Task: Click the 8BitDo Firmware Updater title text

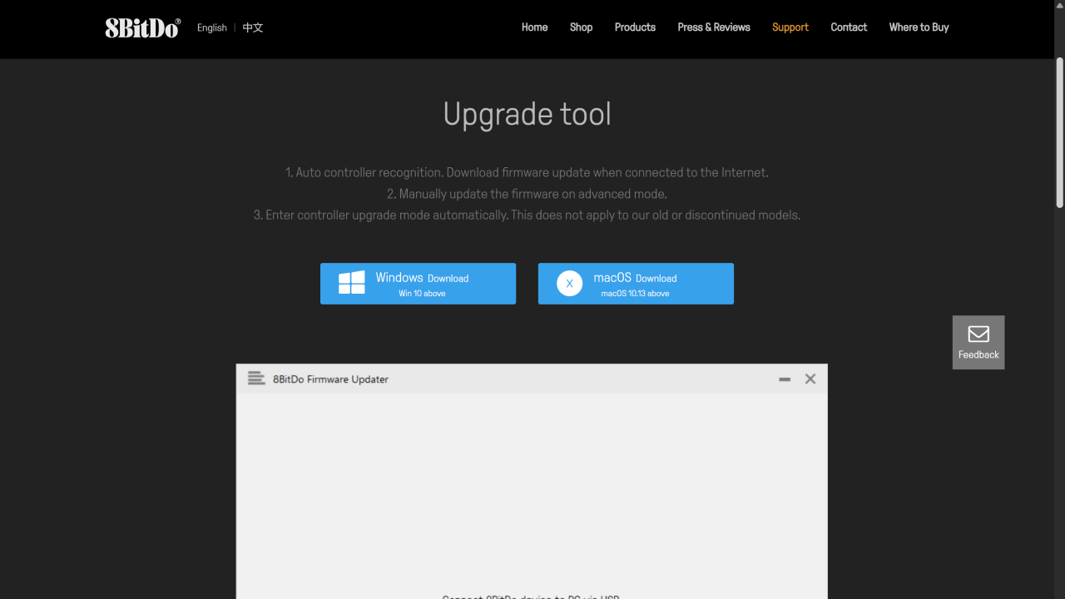Action: tap(330, 379)
